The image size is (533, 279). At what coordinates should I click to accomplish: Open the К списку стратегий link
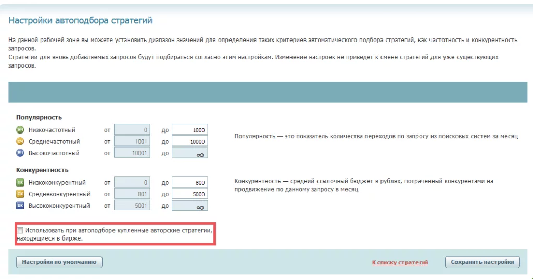(x=400, y=262)
